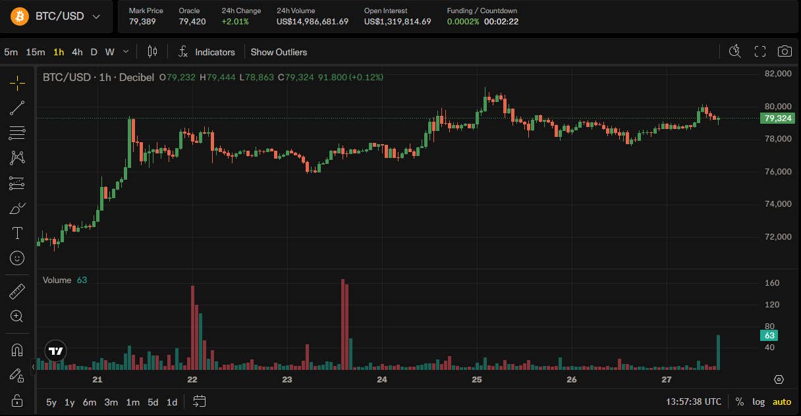This screenshot has height=416, width=801.
Task: Open chart settings gear icon
Action: coord(779,380)
